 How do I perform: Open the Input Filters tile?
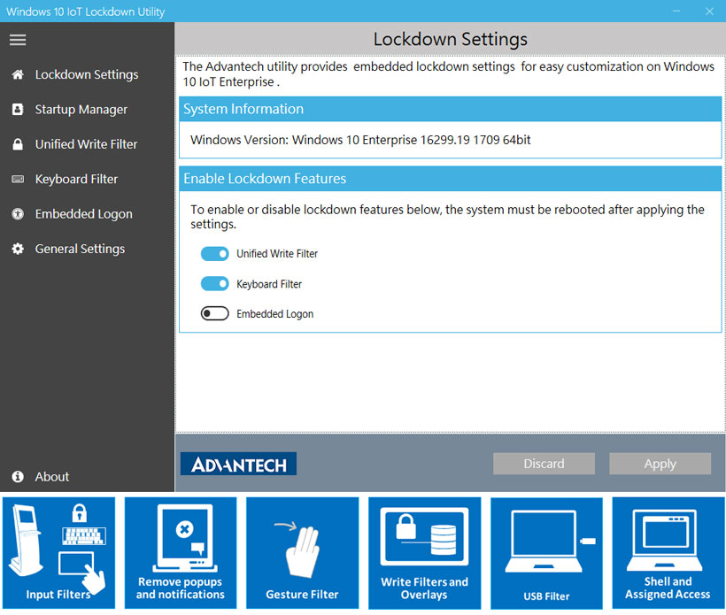58,553
